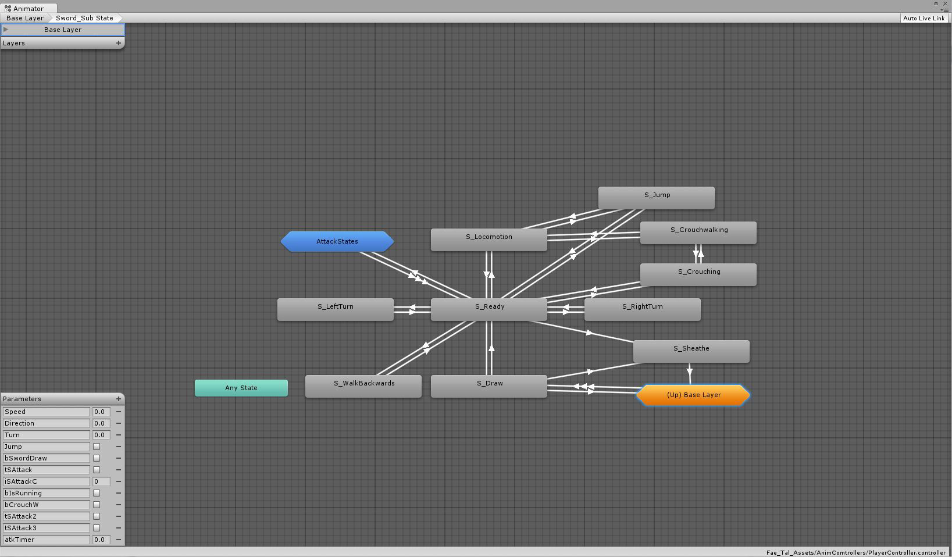Enable the bIsRunning checkbox
The height and width of the screenshot is (557, 952).
point(97,493)
